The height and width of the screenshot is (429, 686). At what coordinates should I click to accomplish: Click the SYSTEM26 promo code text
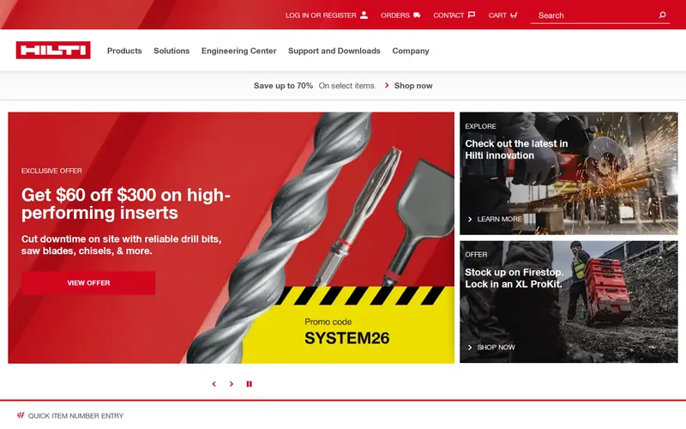pyautogui.click(x=347, y=338)
